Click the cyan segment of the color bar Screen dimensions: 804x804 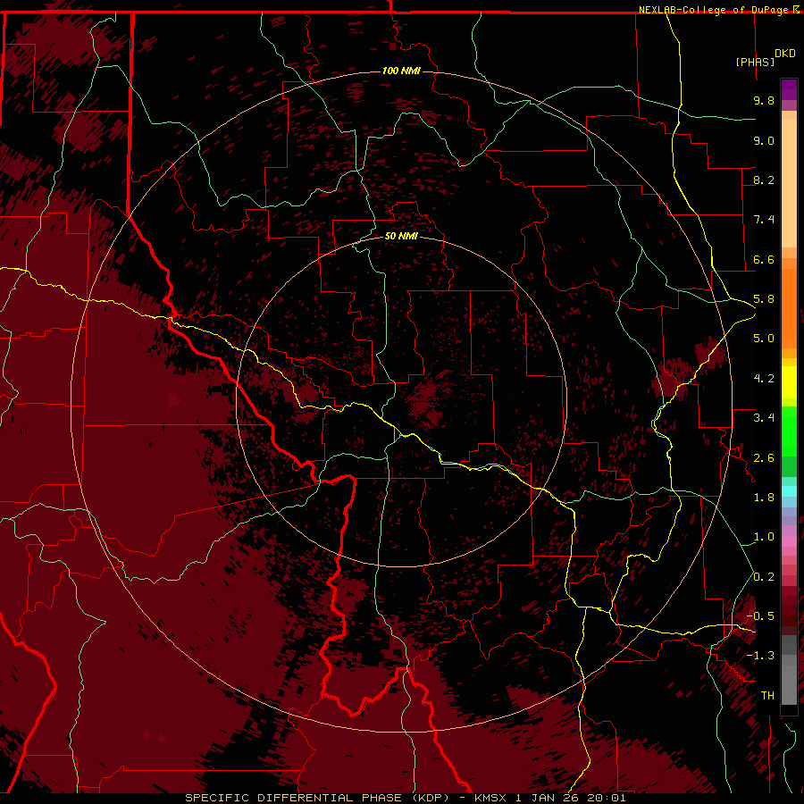pos(789,491)
